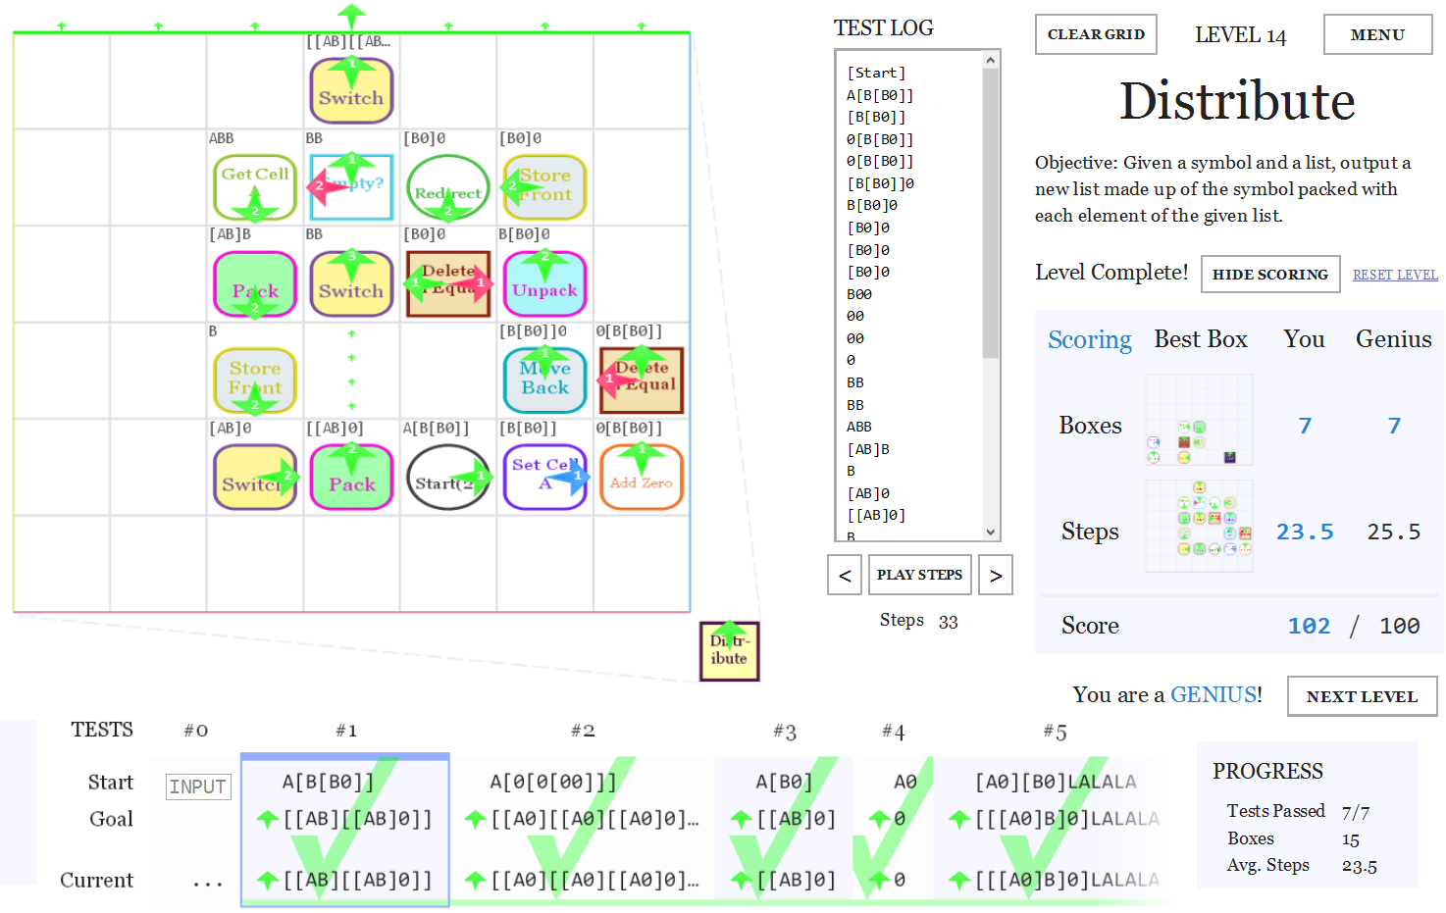Viewport: 1446px width, 913px height.
Task: Click the Pack box labeled [AB]B
Action: coord(255,283)
